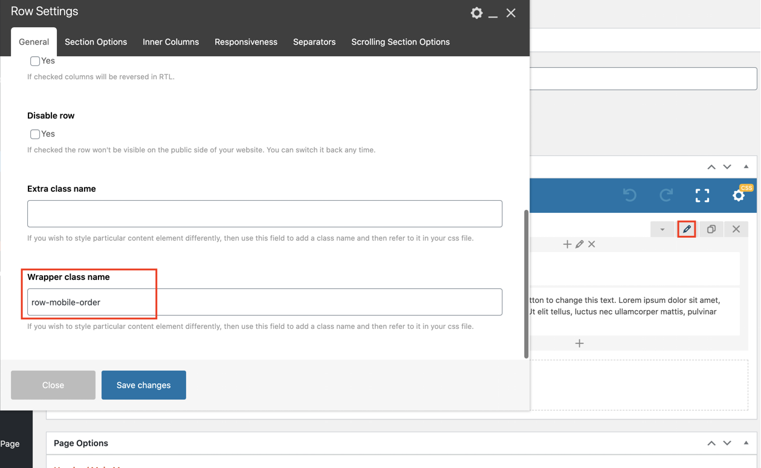Switch to the General tab
Screen dimensions: 761x468
pyautogui.click(x=34, y=42)
